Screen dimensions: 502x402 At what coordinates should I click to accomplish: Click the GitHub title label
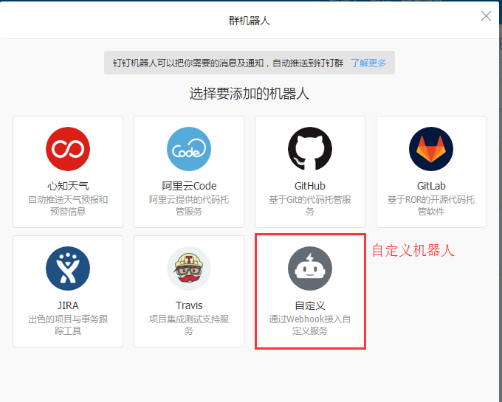pos(310,186)
